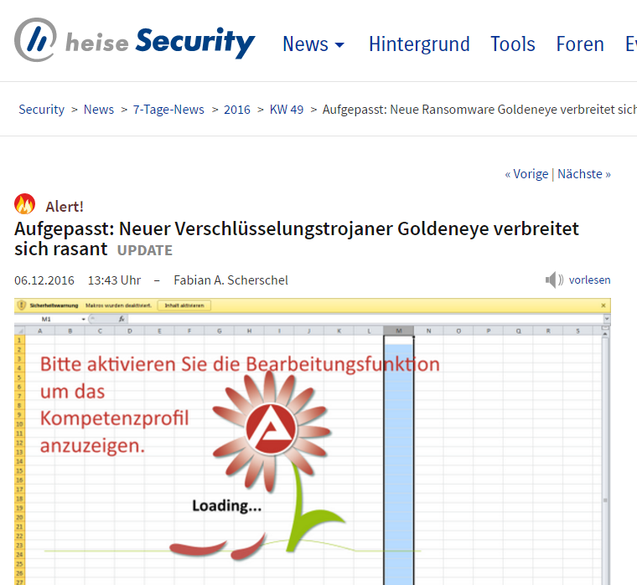Click author name Fabian A. Scherschel
Image resolution: width=637 pixels, height=585 pixels.
click(230, 280)
